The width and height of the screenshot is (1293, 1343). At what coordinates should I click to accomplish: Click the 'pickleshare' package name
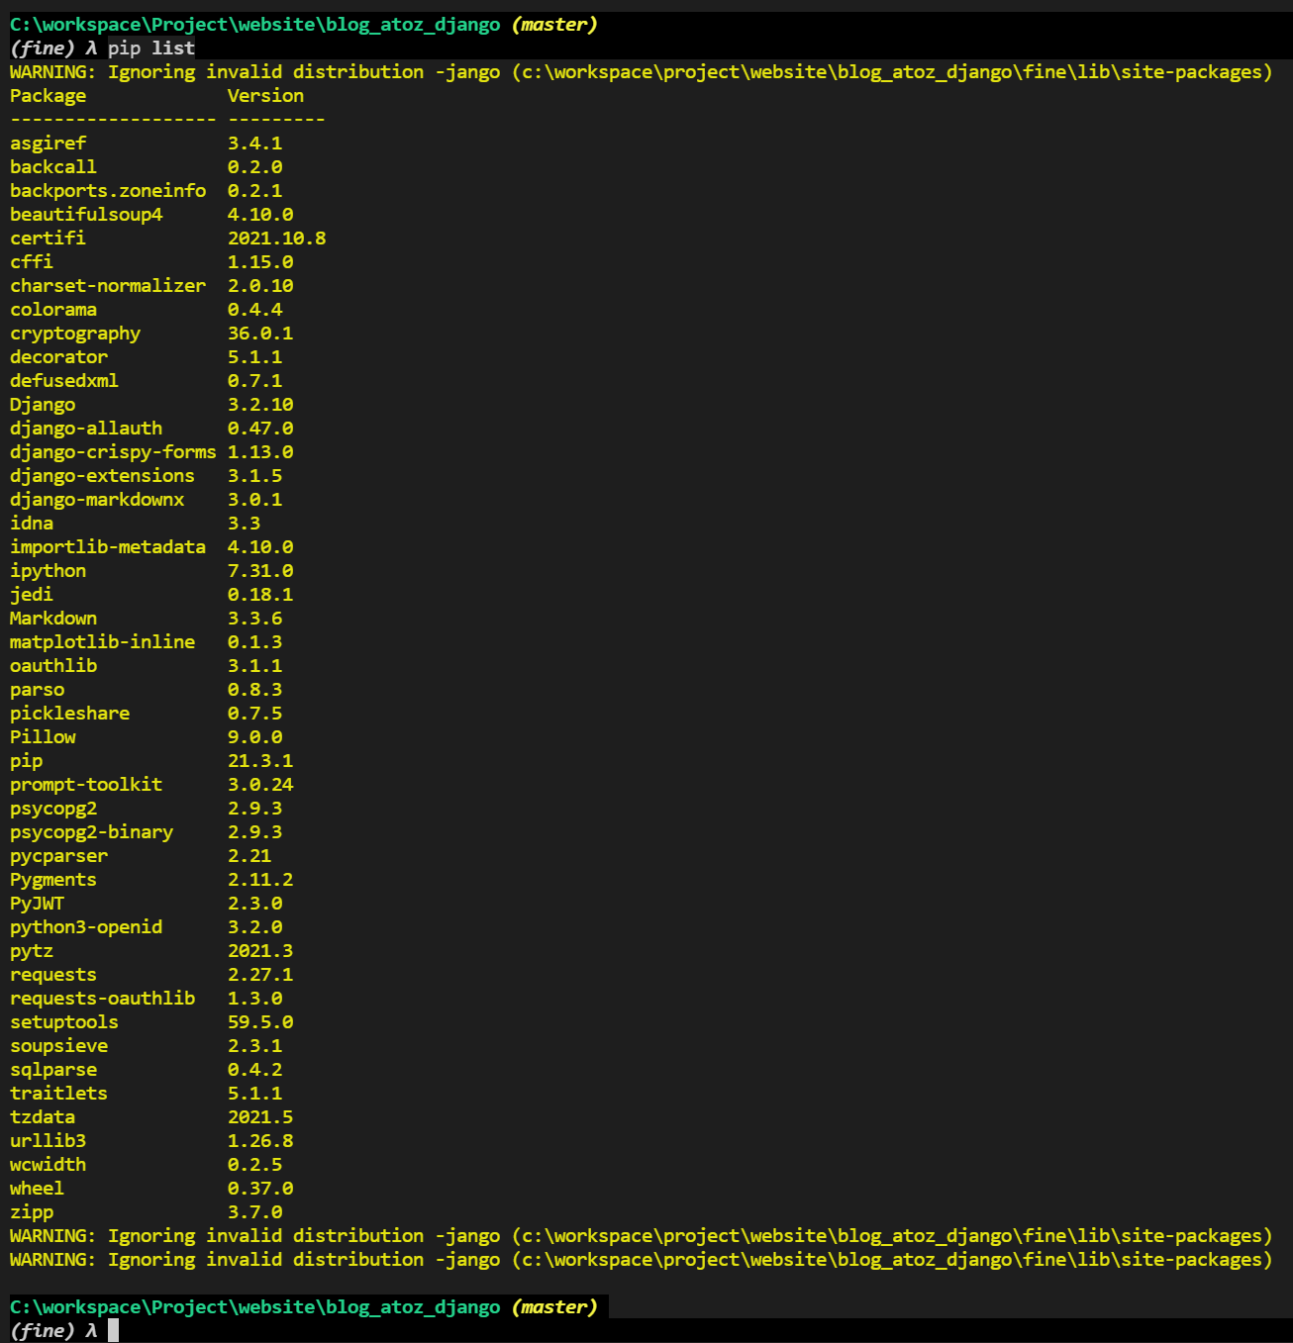tap(69, 714)
